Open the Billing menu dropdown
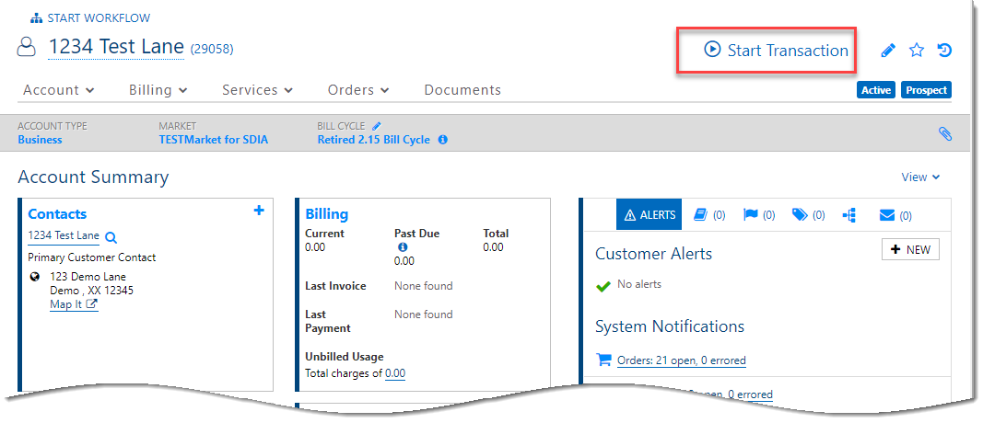 (158, 90)
